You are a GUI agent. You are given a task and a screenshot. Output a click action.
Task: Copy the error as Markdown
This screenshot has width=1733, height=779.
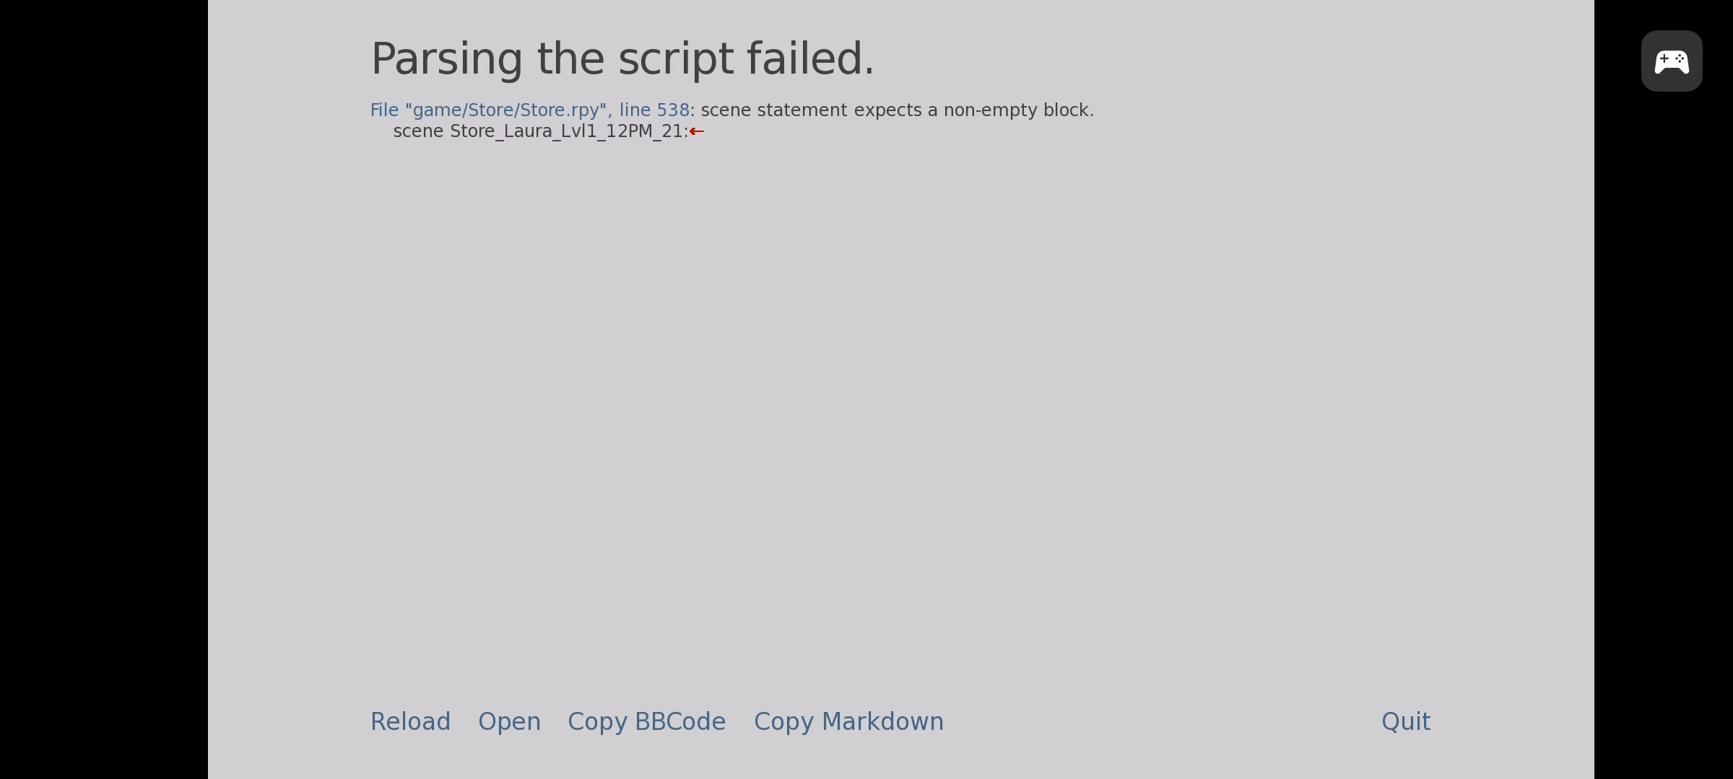(x=848, y=721)
